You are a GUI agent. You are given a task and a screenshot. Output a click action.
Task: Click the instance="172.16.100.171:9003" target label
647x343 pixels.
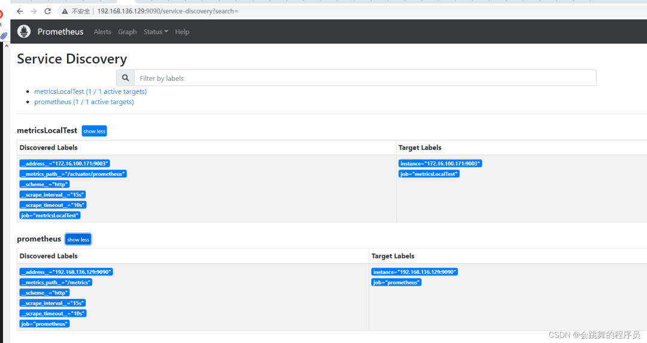[440, 164]
